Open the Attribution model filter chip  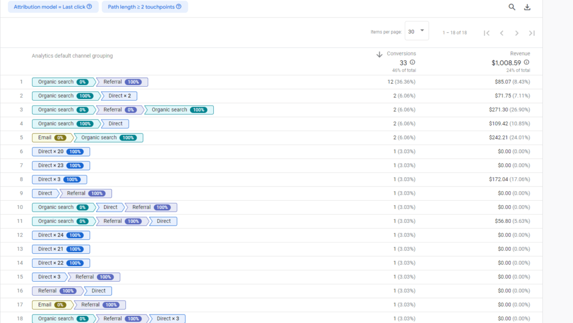tap(53, 7)
